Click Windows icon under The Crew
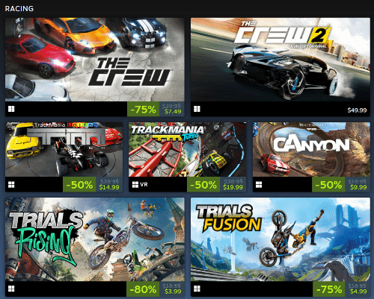 [11, 109]
